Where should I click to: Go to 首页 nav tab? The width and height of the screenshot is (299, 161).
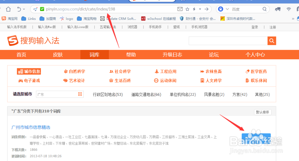pos(21,55)
